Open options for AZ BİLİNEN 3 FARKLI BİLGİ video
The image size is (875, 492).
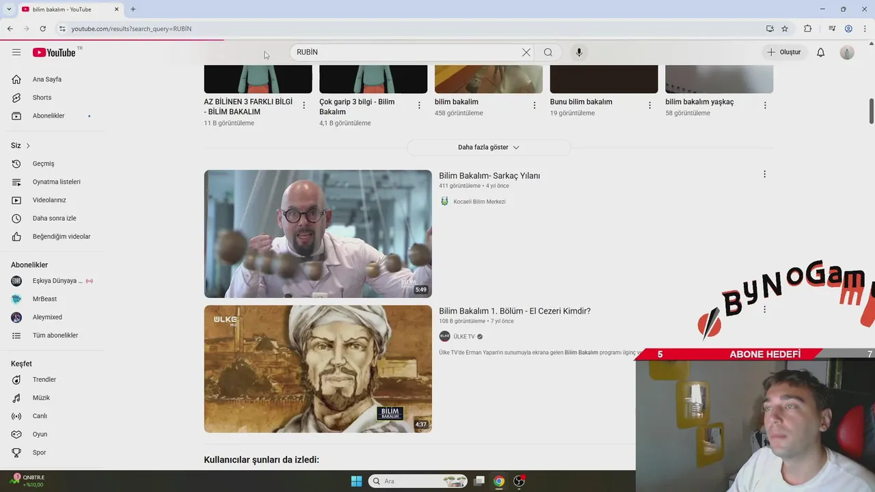pos(304,105)
